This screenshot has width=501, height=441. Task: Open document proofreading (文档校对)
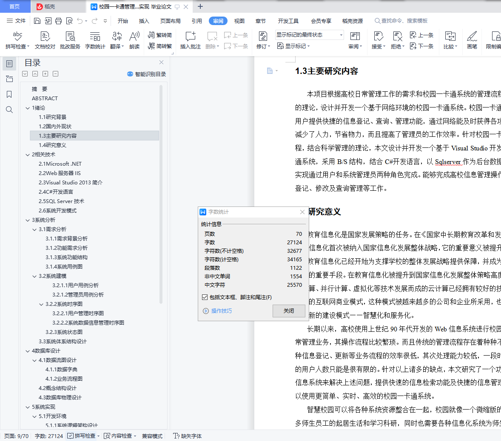click(x=45, y=40)
